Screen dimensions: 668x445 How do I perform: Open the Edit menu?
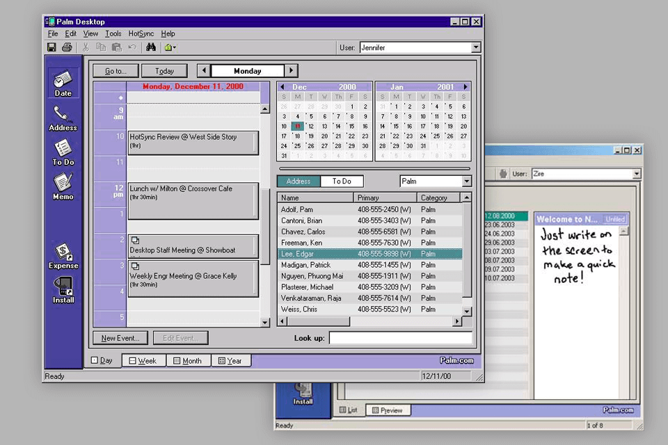[70, 33]
